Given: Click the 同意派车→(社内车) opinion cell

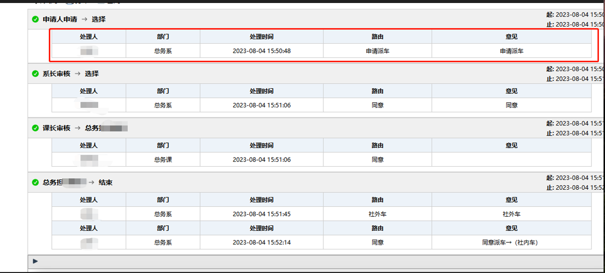Looking at the screenshot, I should (x=511, y=242).
